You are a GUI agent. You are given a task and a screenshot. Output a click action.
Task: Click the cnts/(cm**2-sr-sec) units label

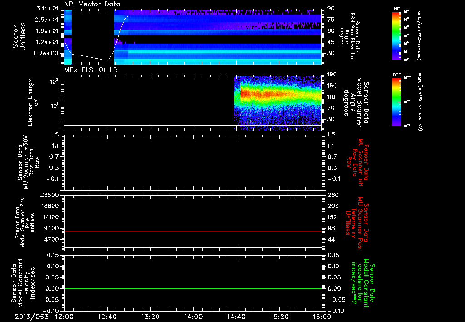point(419,36)
